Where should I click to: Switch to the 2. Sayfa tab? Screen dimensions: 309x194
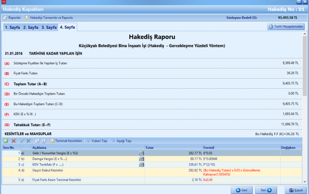click(30, 27)
